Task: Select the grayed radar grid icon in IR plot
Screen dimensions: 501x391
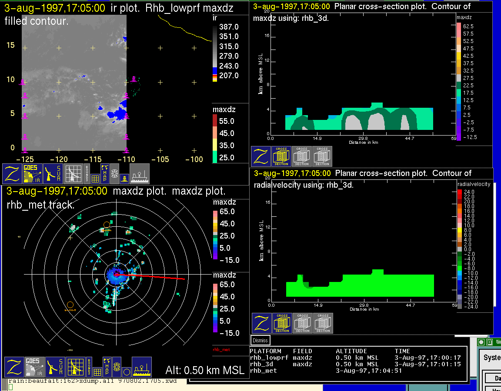Action: pos(73,174)
